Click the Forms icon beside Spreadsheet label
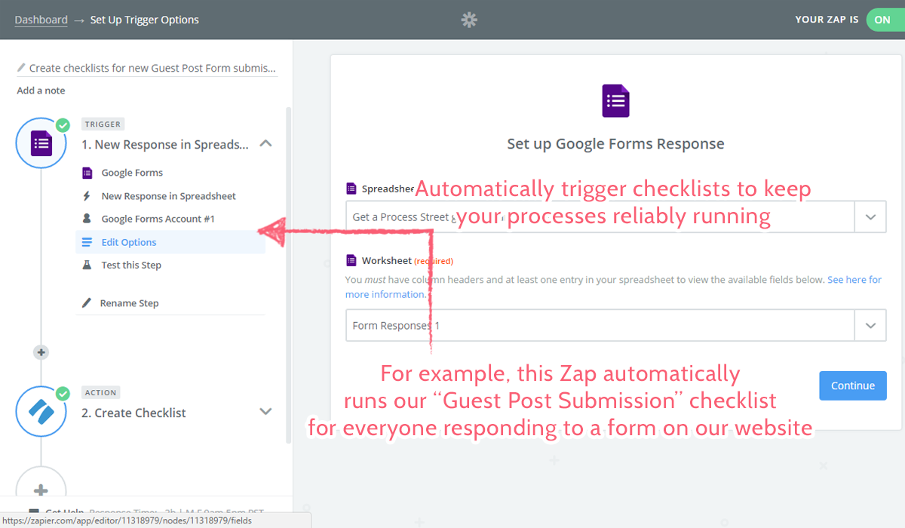 click(351, 189)
